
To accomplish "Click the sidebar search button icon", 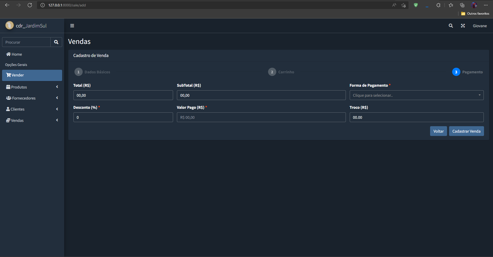I will (x=56, y=42).
